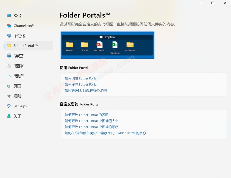
Task: Open the Backups section icon
Action: point(8,106)
